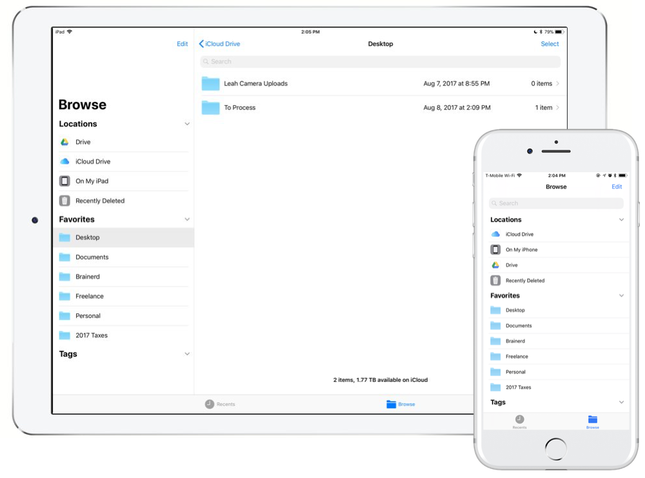The image size is (645, 478).
Task: Collapse Locations section on iPad sidebar
Action: (187, 124)
